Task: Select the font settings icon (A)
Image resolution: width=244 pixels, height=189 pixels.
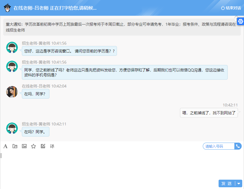Action: (5, 146)
